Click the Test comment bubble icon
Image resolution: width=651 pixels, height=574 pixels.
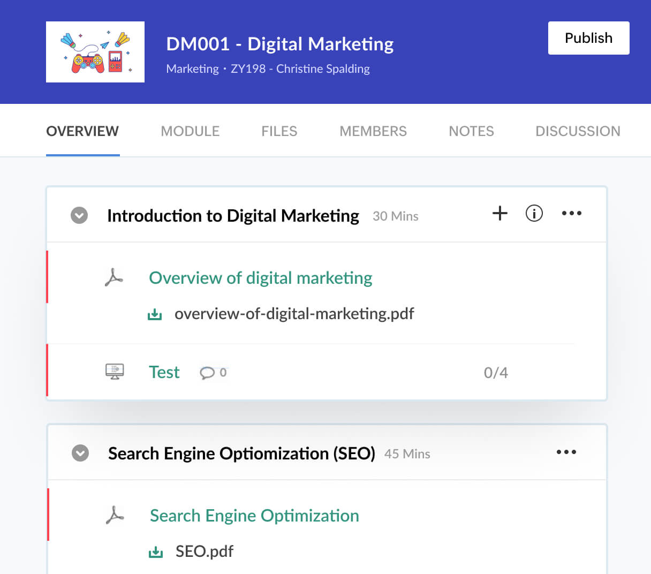point(207,373)
